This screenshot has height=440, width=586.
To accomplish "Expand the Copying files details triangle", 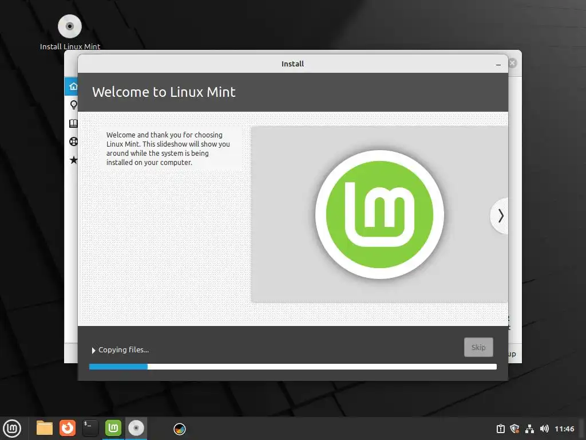I will click(93, 351).
